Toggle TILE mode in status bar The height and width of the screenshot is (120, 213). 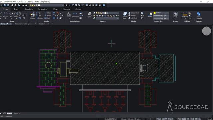pos(179,119)
